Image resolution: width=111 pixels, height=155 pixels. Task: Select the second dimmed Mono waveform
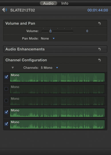57,89
